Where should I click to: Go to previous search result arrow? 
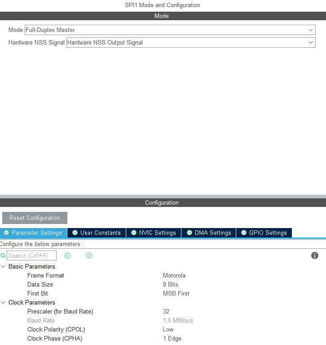tap(67, 255)
